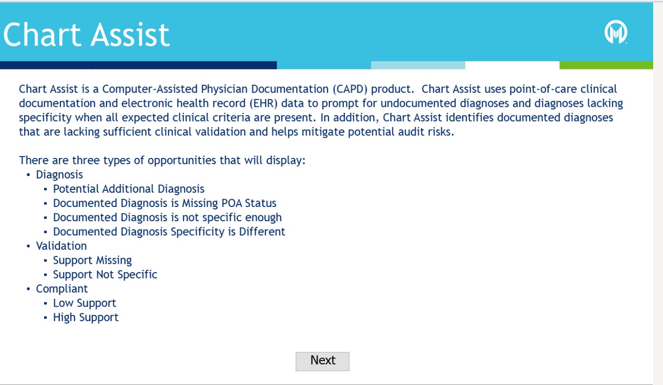This screenshot has width=663, height=385.
Task: Select the Validation bullet item
Action: tap(61, 246)
